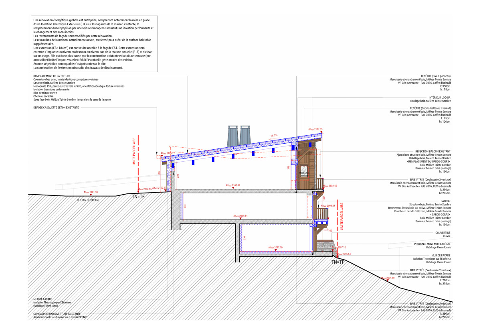Select 'LIMITE PARCELLAIRE' beside the balcony

[x=342, y=216]
